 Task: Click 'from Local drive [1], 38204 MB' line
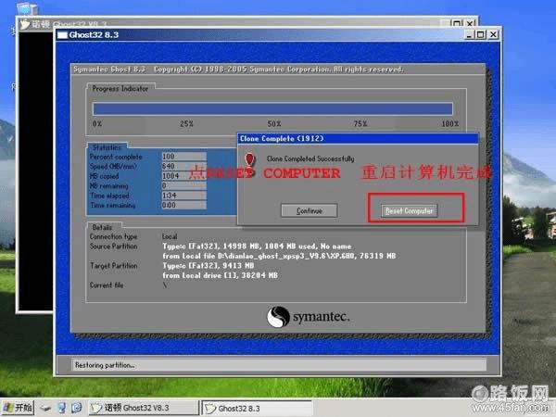pyautogui.click(x=220, y=275)
